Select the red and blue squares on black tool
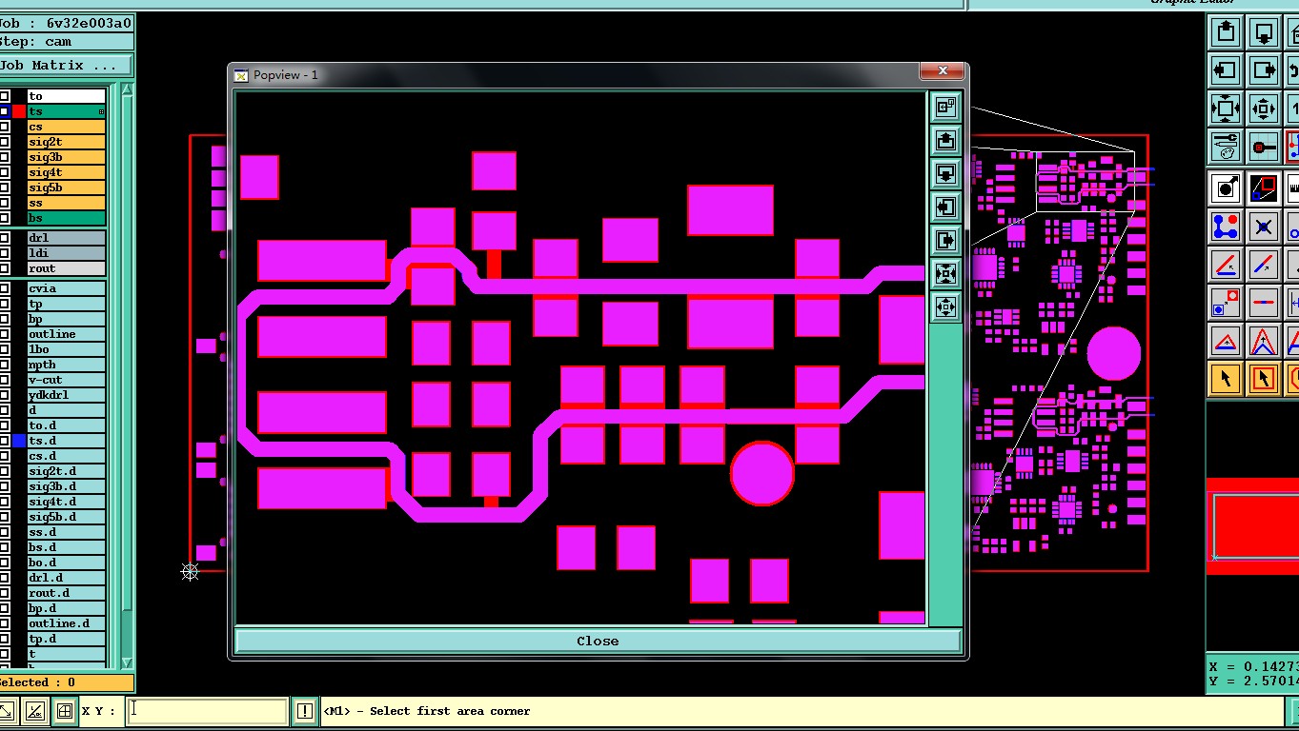 [x=1263, y=188]
